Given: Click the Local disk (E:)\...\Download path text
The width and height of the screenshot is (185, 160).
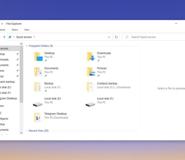Looking at the screenshot, I should [x=114, y=87].
